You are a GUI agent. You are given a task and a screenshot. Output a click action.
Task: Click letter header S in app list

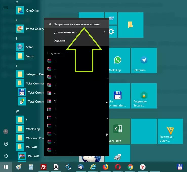pos(17,39)
